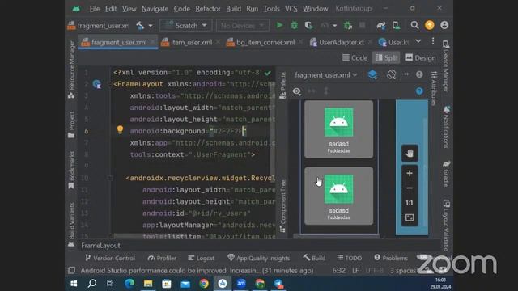Click the Make Project hammer icon
Viewport: 518px width, 291px height.
[x=140, y=25]
